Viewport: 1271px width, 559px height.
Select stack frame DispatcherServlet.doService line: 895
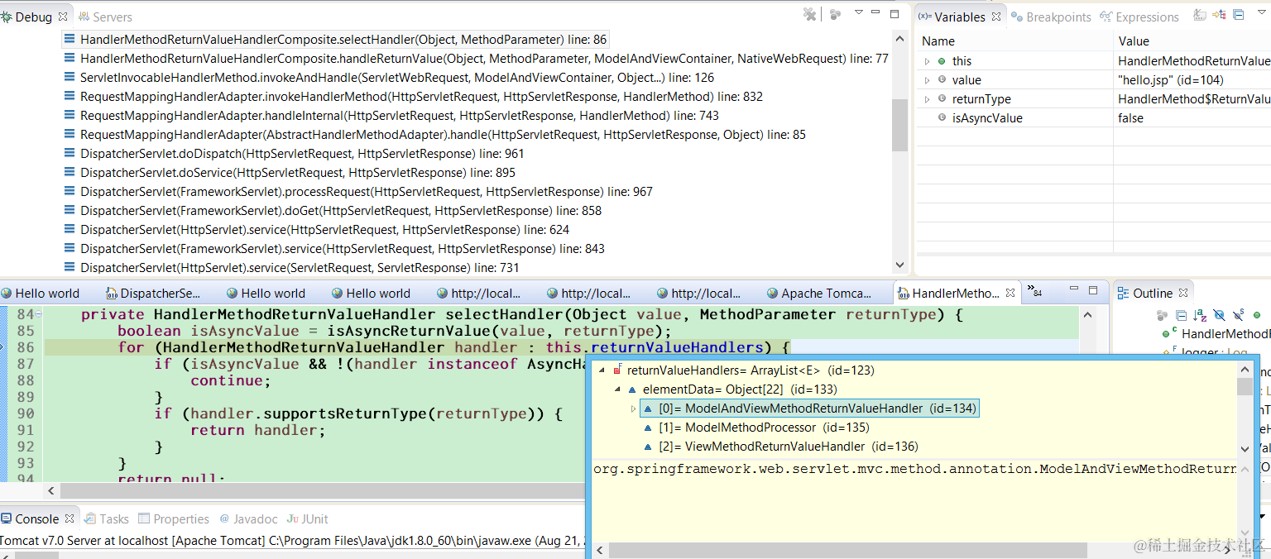289,173
